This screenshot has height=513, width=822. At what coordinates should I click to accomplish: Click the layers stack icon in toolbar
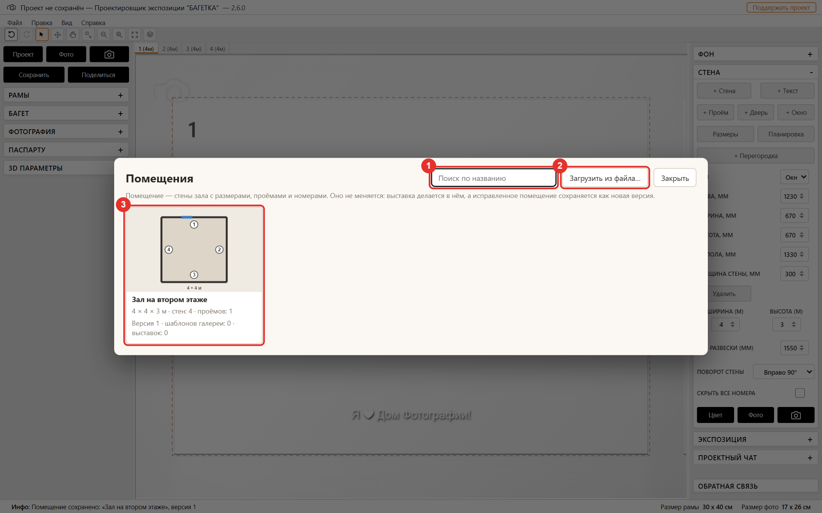(x=150, y=35)
